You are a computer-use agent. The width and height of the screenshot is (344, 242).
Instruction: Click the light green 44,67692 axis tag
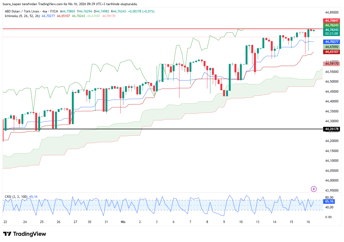point(332,47)
